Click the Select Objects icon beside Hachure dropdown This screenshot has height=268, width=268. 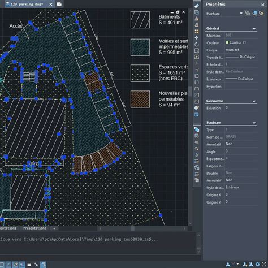click(x=254, y=13)
